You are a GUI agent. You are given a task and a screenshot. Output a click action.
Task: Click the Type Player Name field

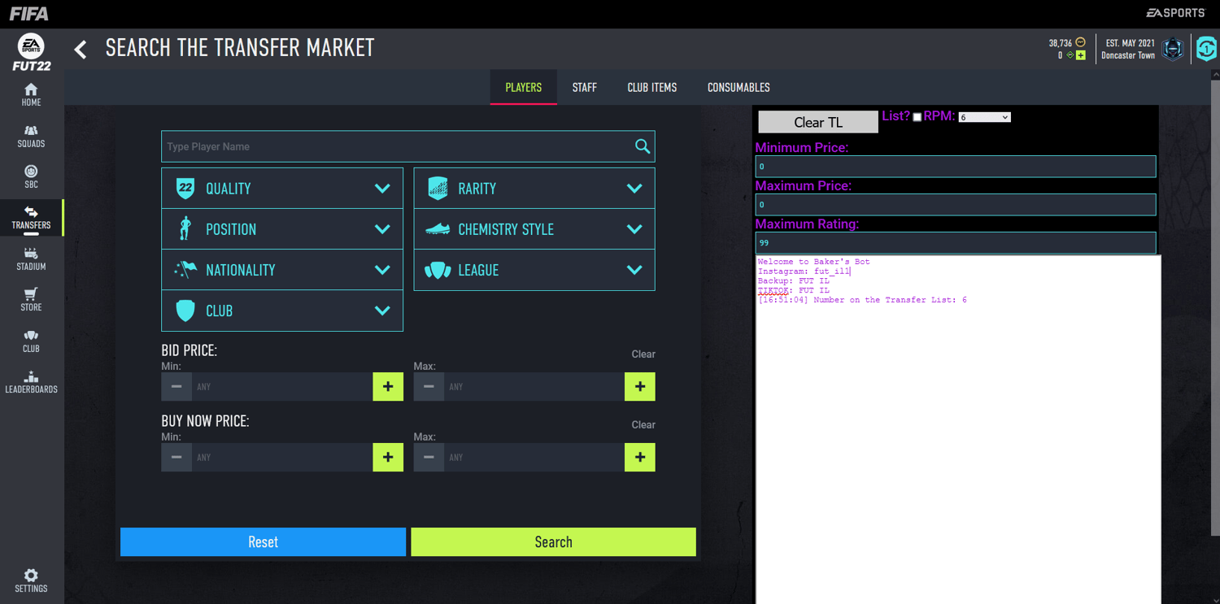click(x=408, y=146)
